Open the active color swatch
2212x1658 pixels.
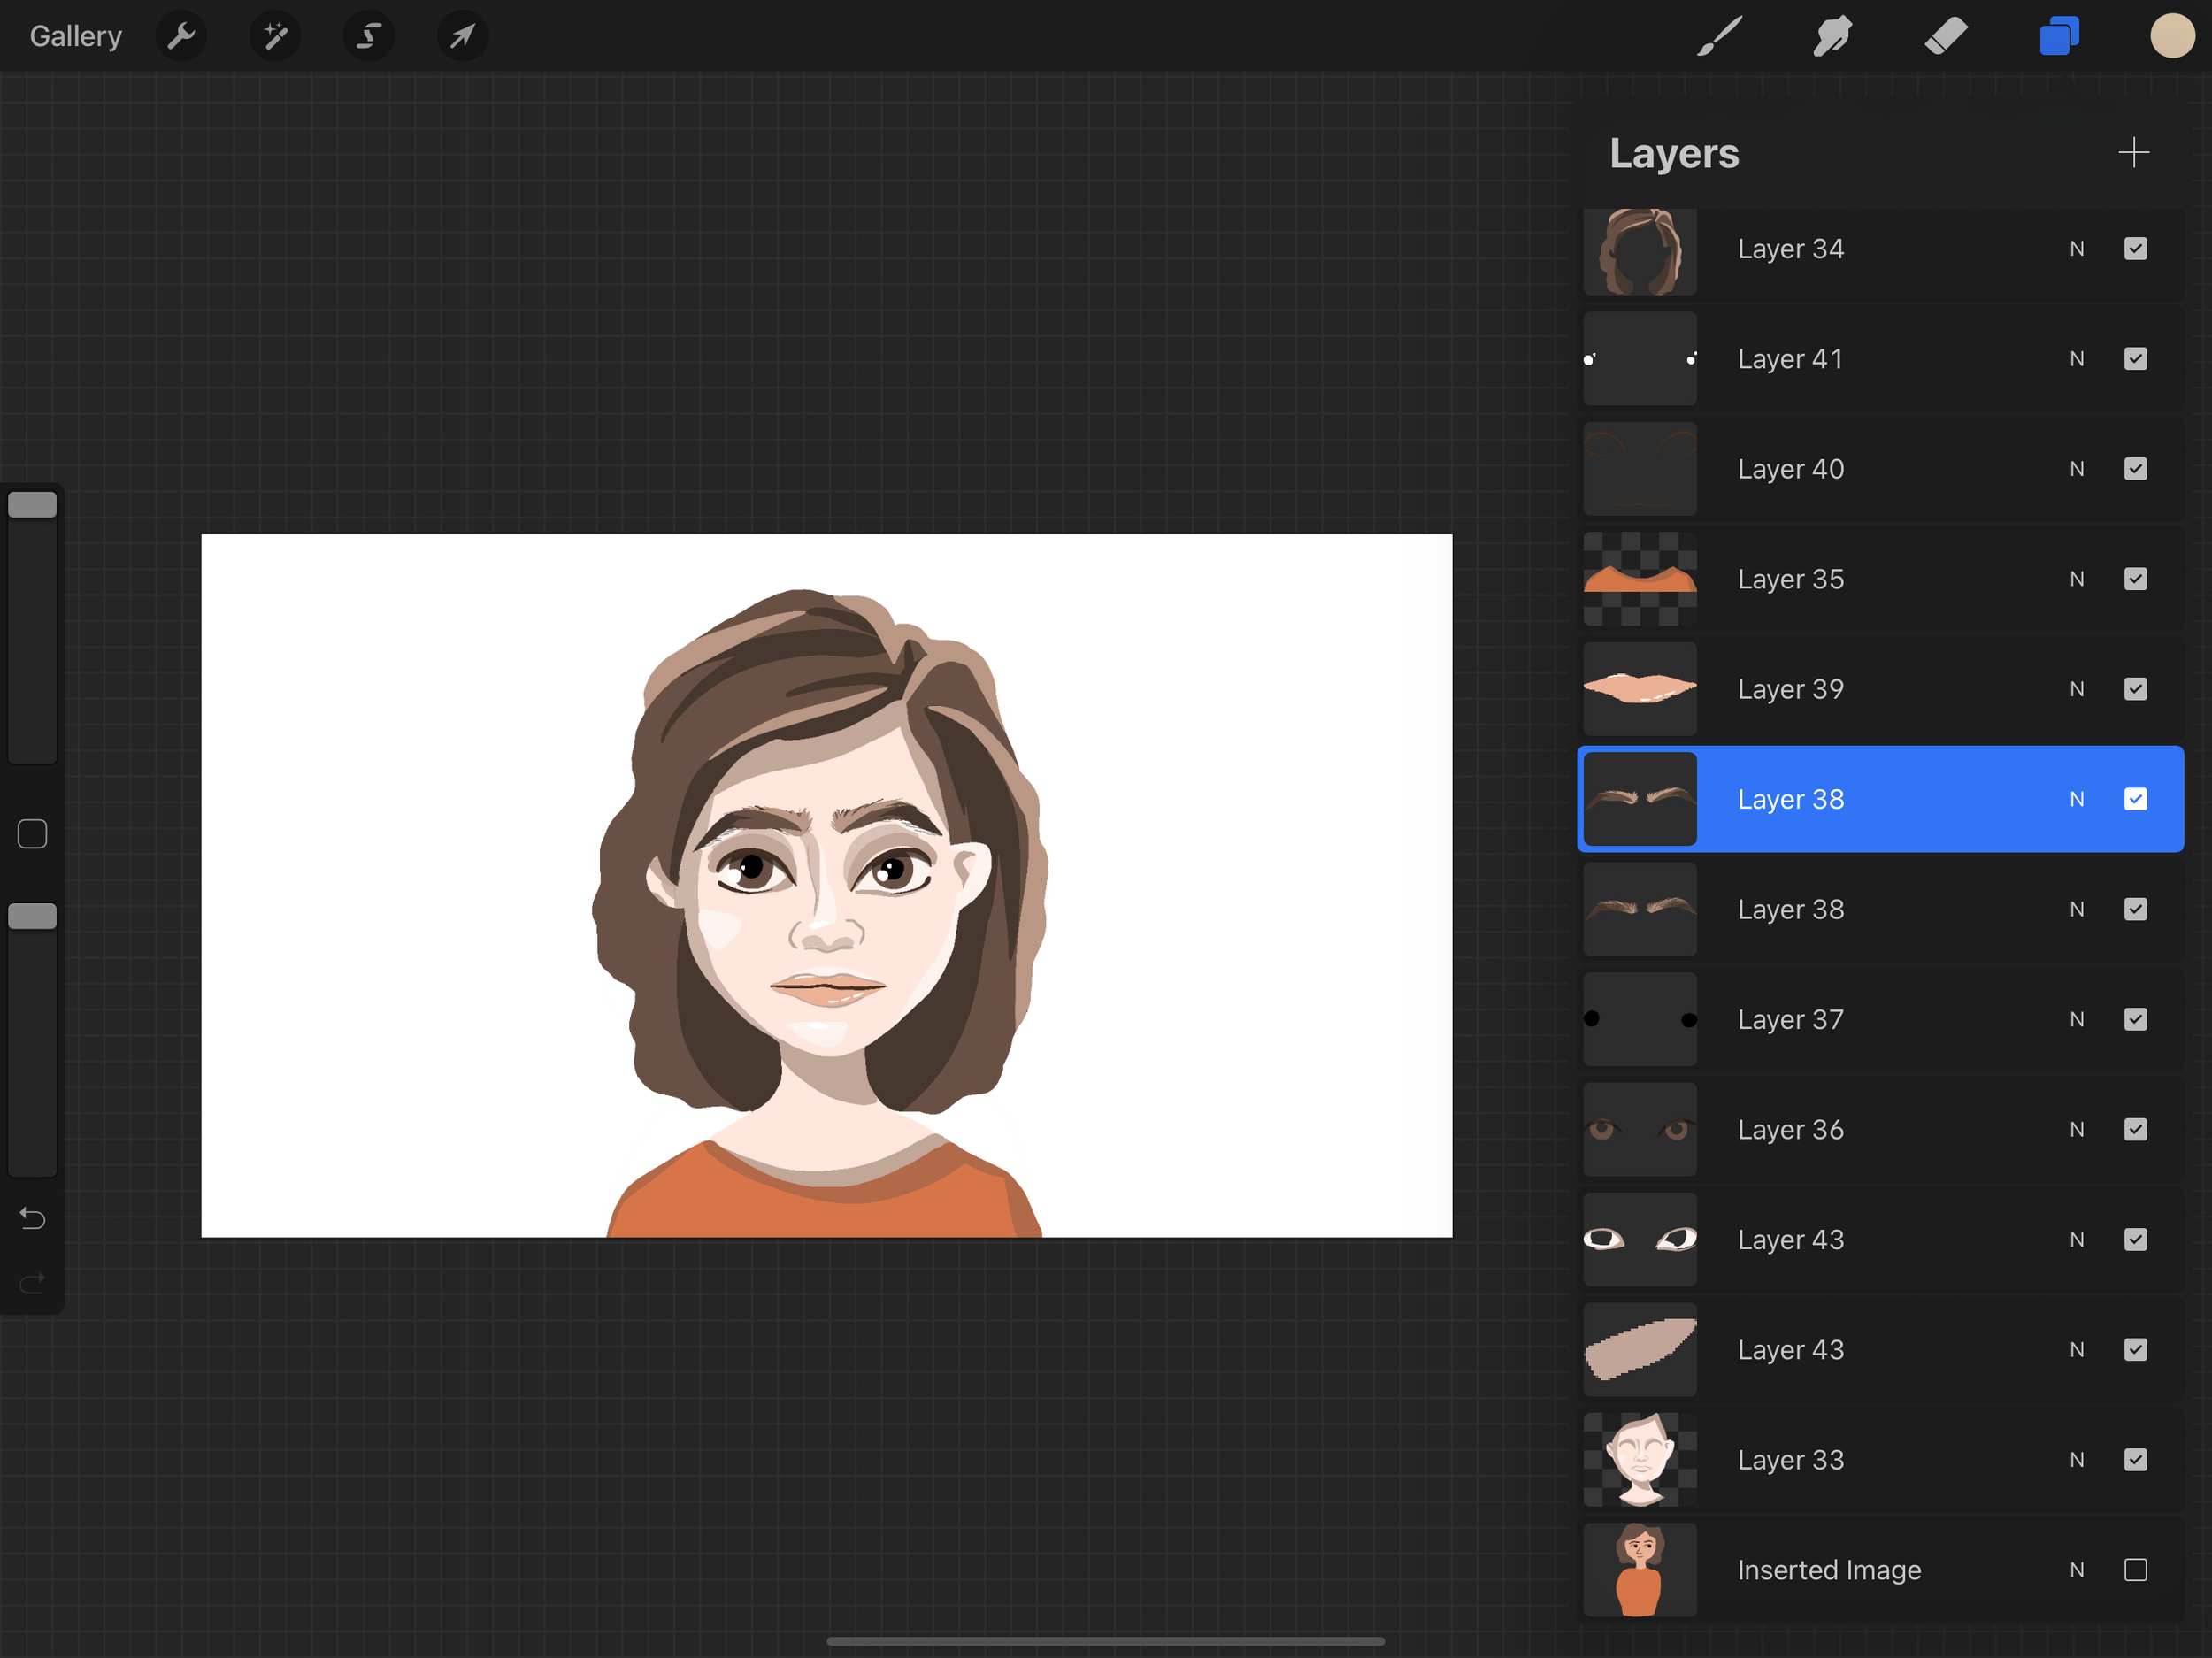pos(2171,37)
